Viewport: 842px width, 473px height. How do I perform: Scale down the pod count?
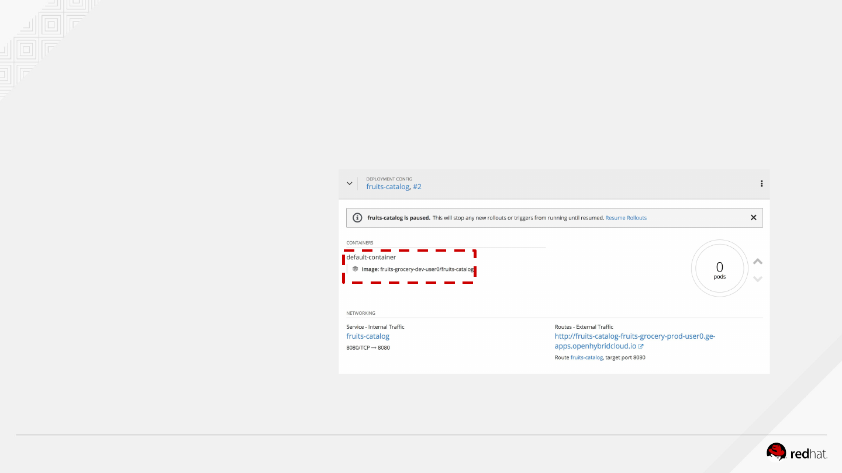click(758, 279)
